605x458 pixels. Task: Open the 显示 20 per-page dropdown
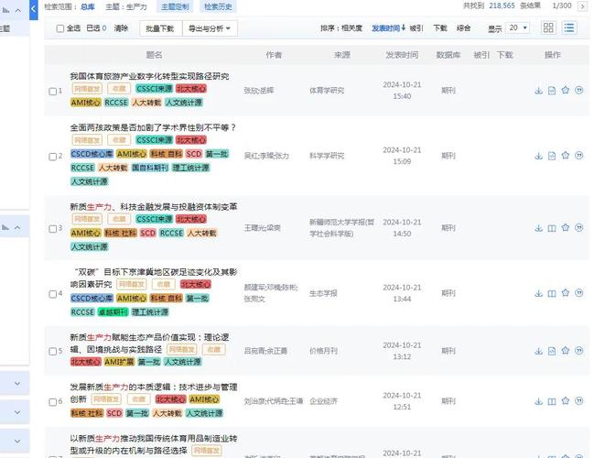518,27
